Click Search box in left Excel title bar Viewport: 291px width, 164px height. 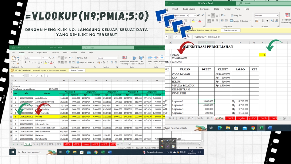(x=108, y=48)
